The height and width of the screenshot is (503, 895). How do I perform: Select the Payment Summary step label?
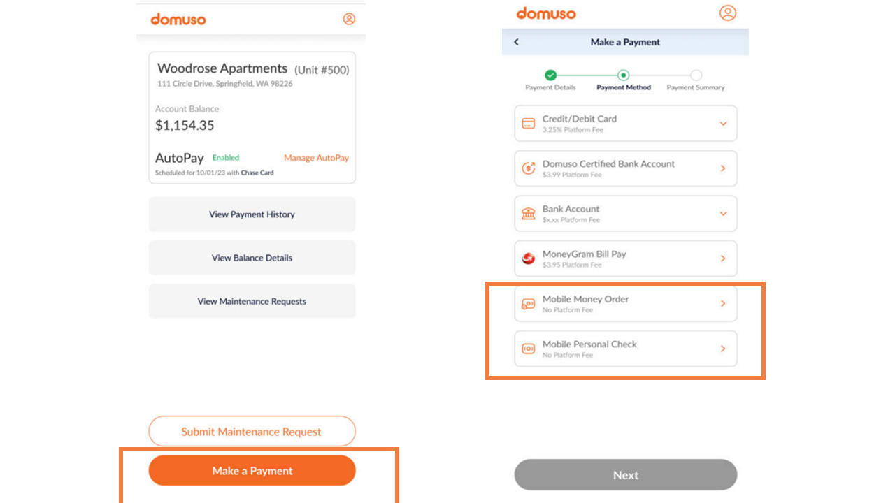click(696, 89)
